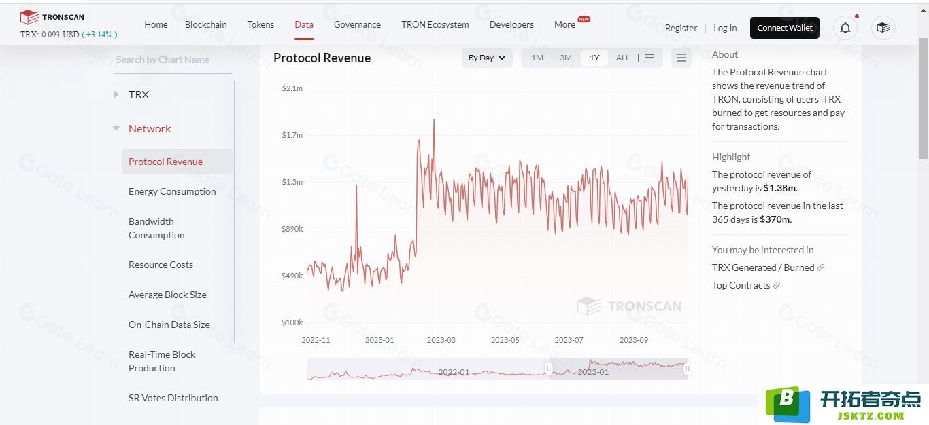
Task: Click the Log In link
Action: 725,28
